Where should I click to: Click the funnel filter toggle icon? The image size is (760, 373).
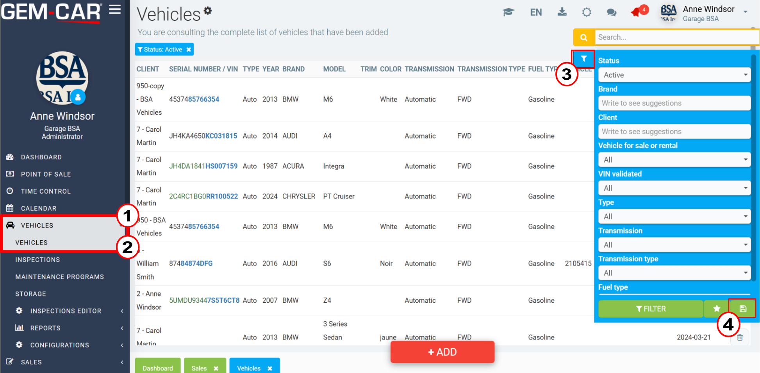tap(583, 59)
